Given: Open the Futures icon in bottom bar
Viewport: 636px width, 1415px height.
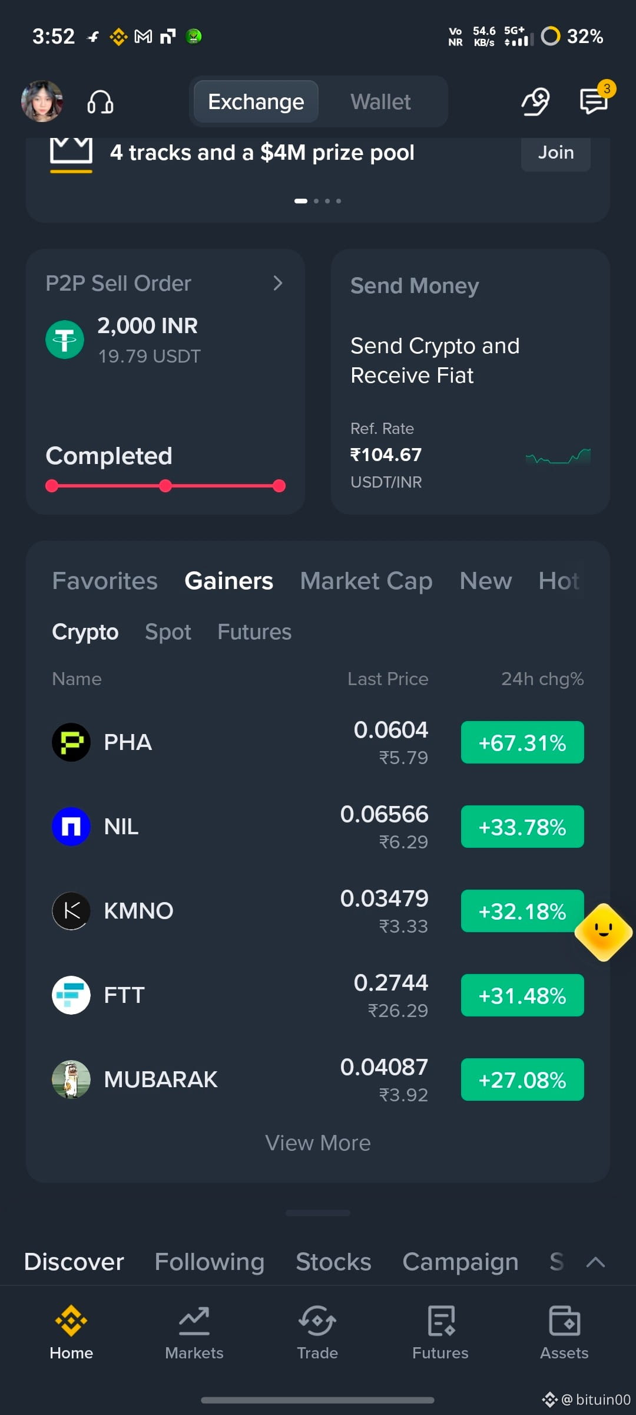Looking at the screenshot, I should pos(441,1321).
